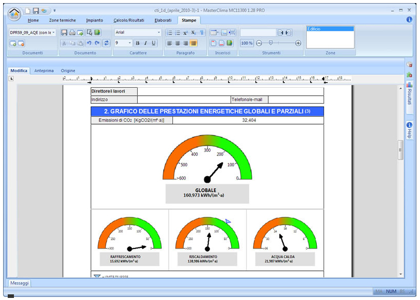Toggle superscript formatting
This screenshot has height=300, width=420.
(x=185, y=33)
